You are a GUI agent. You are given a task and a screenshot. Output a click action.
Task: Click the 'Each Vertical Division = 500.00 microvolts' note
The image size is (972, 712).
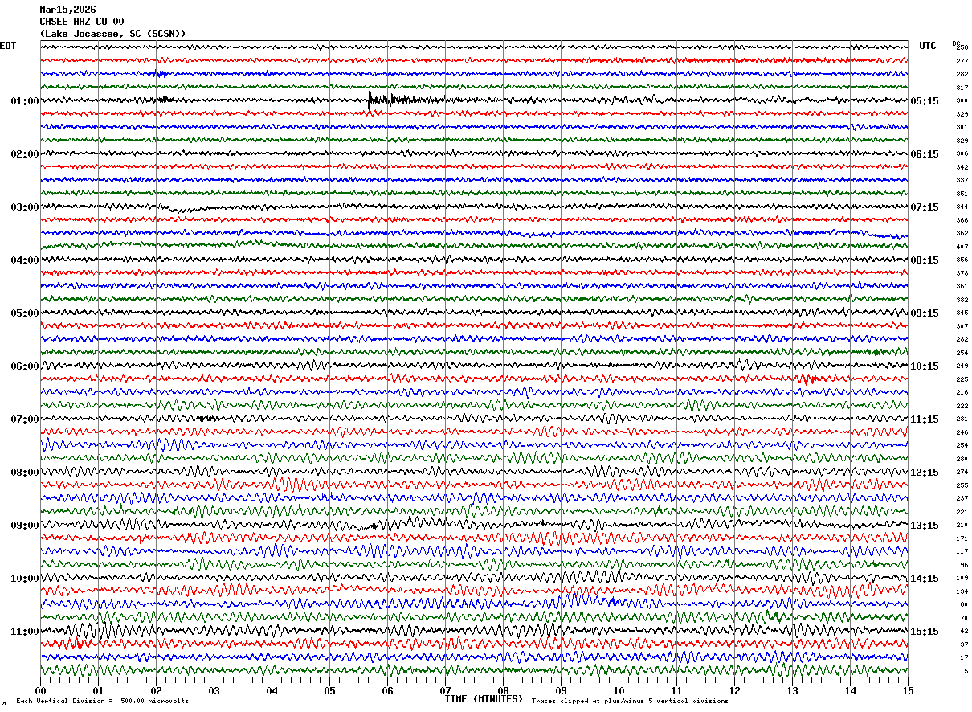103,702
